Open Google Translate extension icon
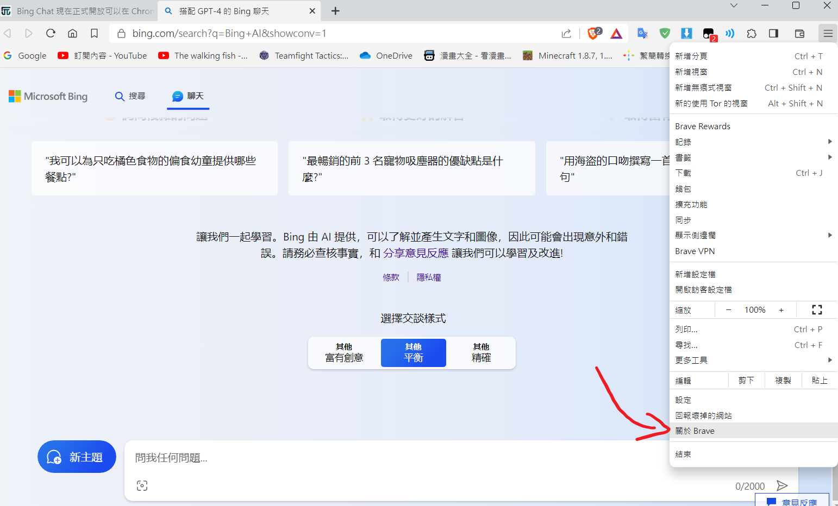This screenshot has width=838, height=506. tap(643, 34)
